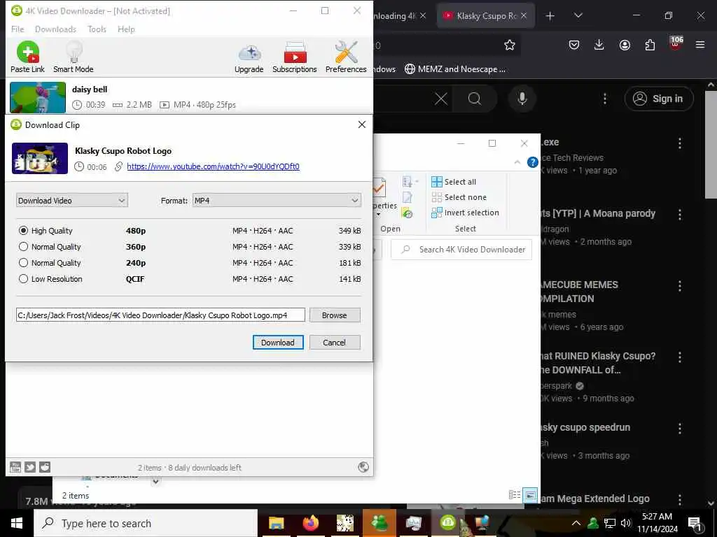
Task: Toggle the Smart Mode lightbulb
Action: click(x=74, y=52)
